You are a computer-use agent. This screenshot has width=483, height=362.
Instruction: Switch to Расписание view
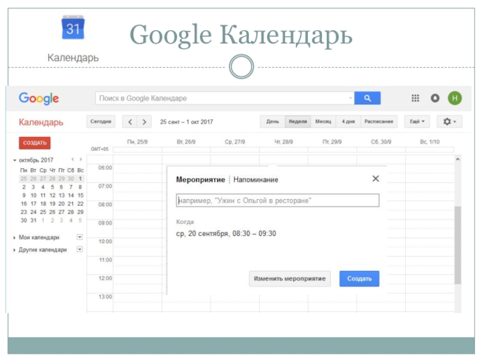379,122
